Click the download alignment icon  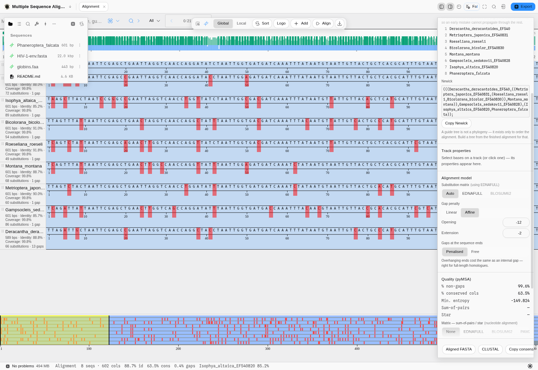click(340, 24)
